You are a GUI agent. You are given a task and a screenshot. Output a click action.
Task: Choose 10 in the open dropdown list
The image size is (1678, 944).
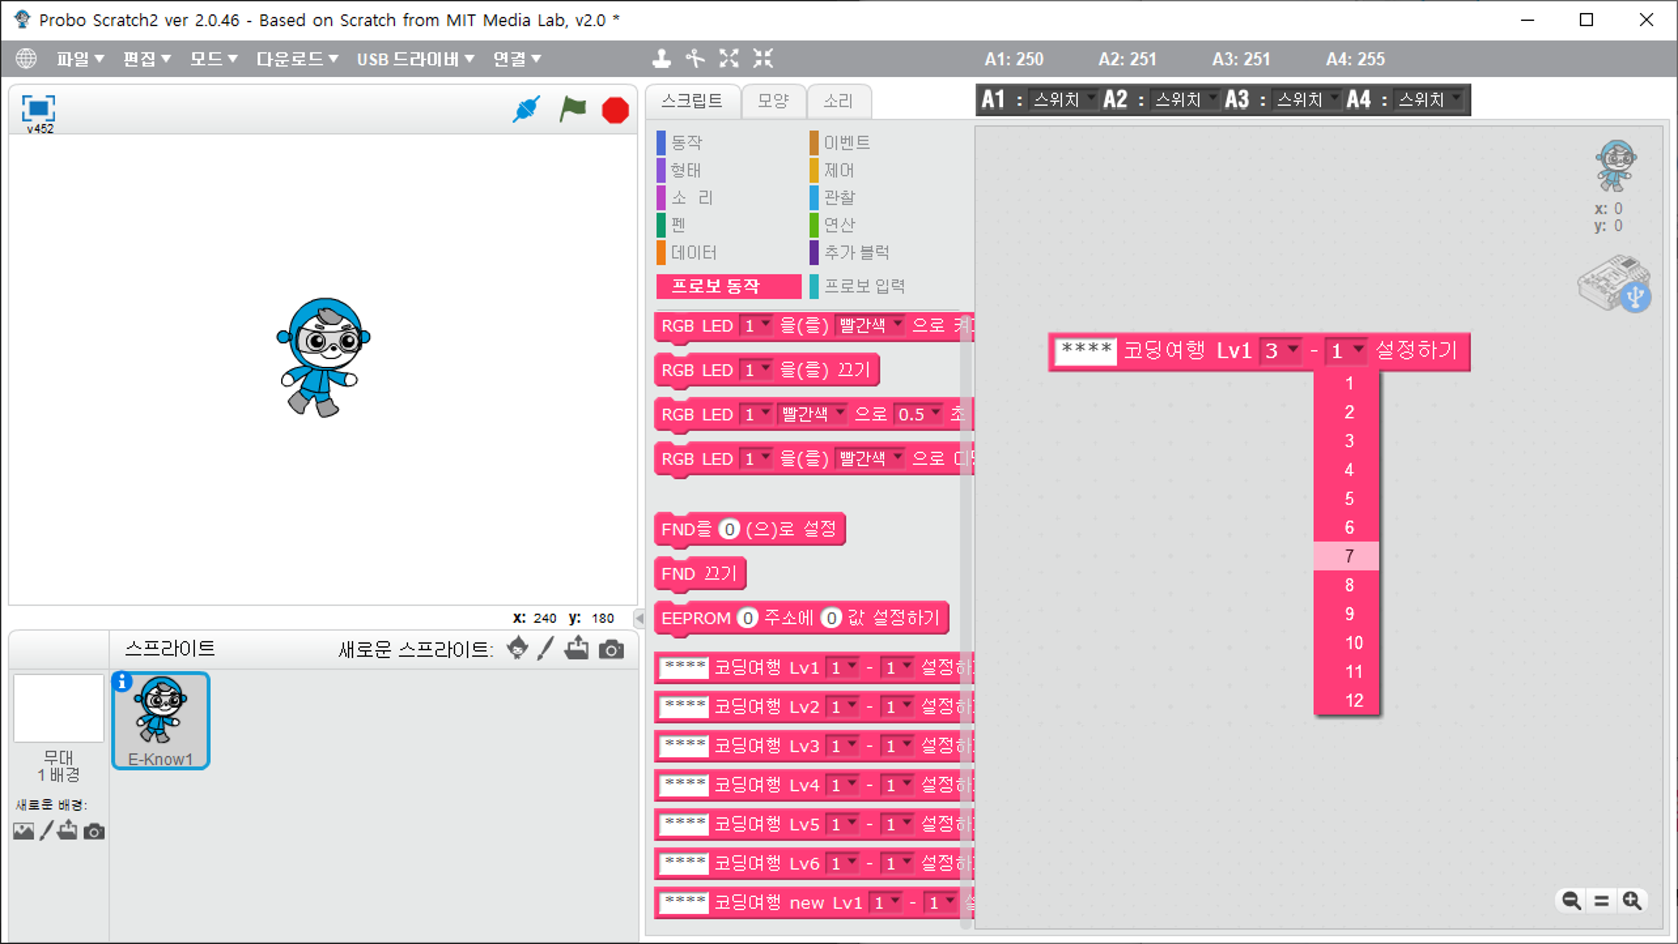point(1347,643)
